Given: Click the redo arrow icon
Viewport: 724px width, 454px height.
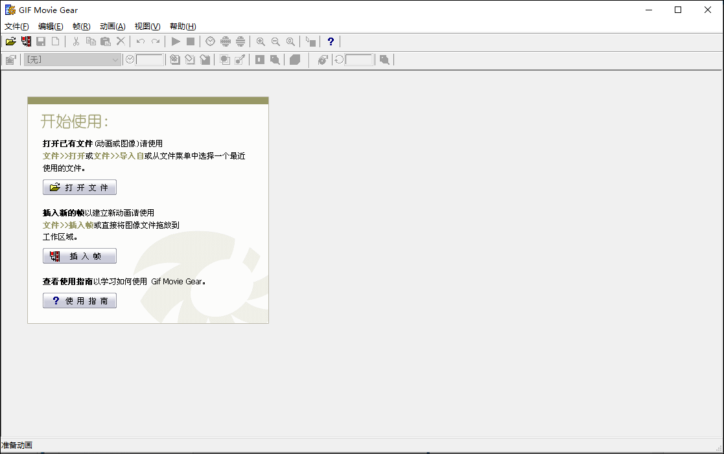Looking at the screenshot, I should 156,41.
